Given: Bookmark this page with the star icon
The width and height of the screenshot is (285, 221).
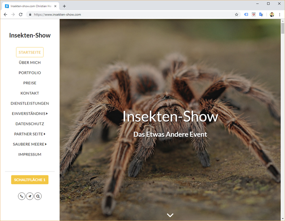Looking at the screenshot, I should [236, 15].
